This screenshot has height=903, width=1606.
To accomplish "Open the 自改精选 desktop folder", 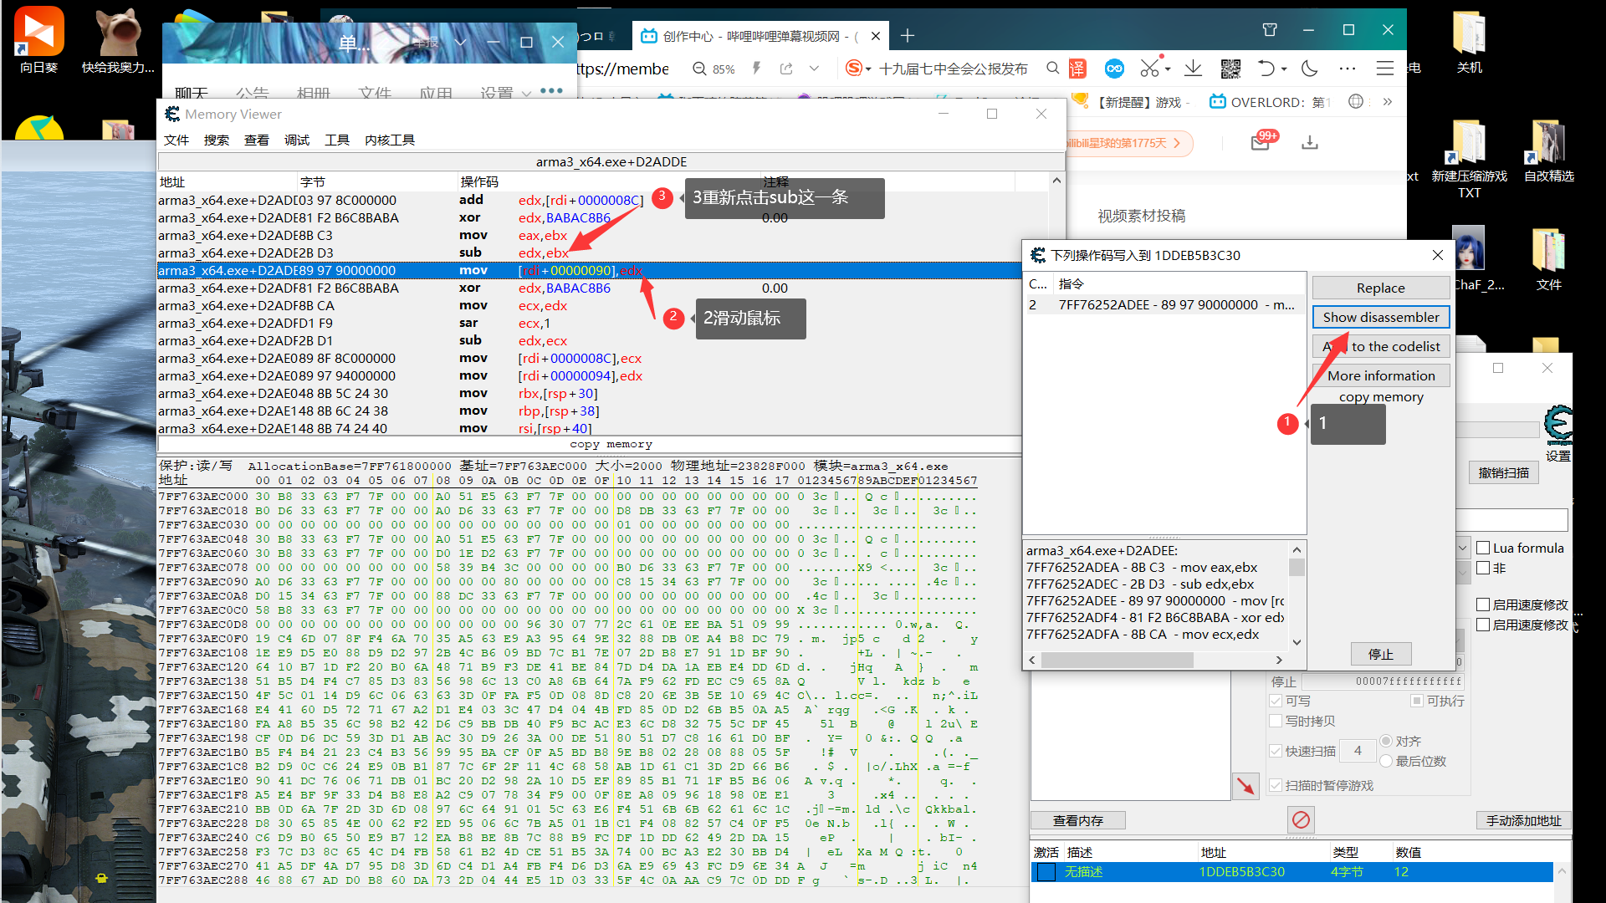I will (1548, 150).
